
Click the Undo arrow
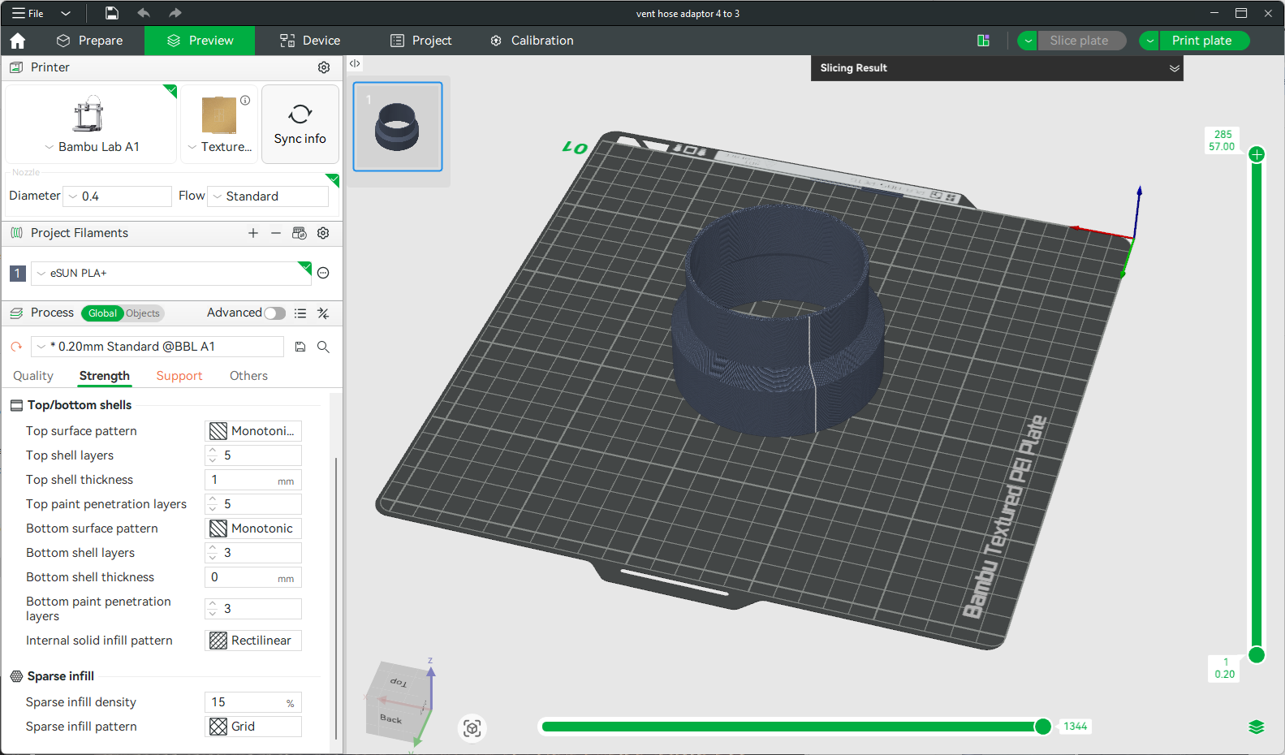tap(144, 13)
